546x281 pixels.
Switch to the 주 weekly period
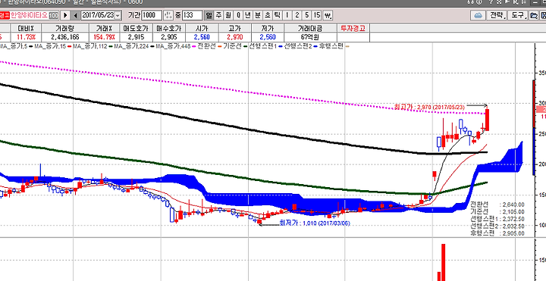[x=218, y=16]
